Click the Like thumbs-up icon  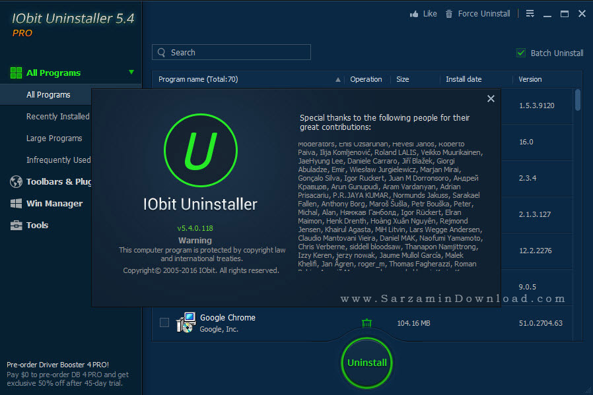tap(414, 14)
